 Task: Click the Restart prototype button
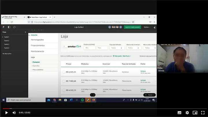coord(149,95)
